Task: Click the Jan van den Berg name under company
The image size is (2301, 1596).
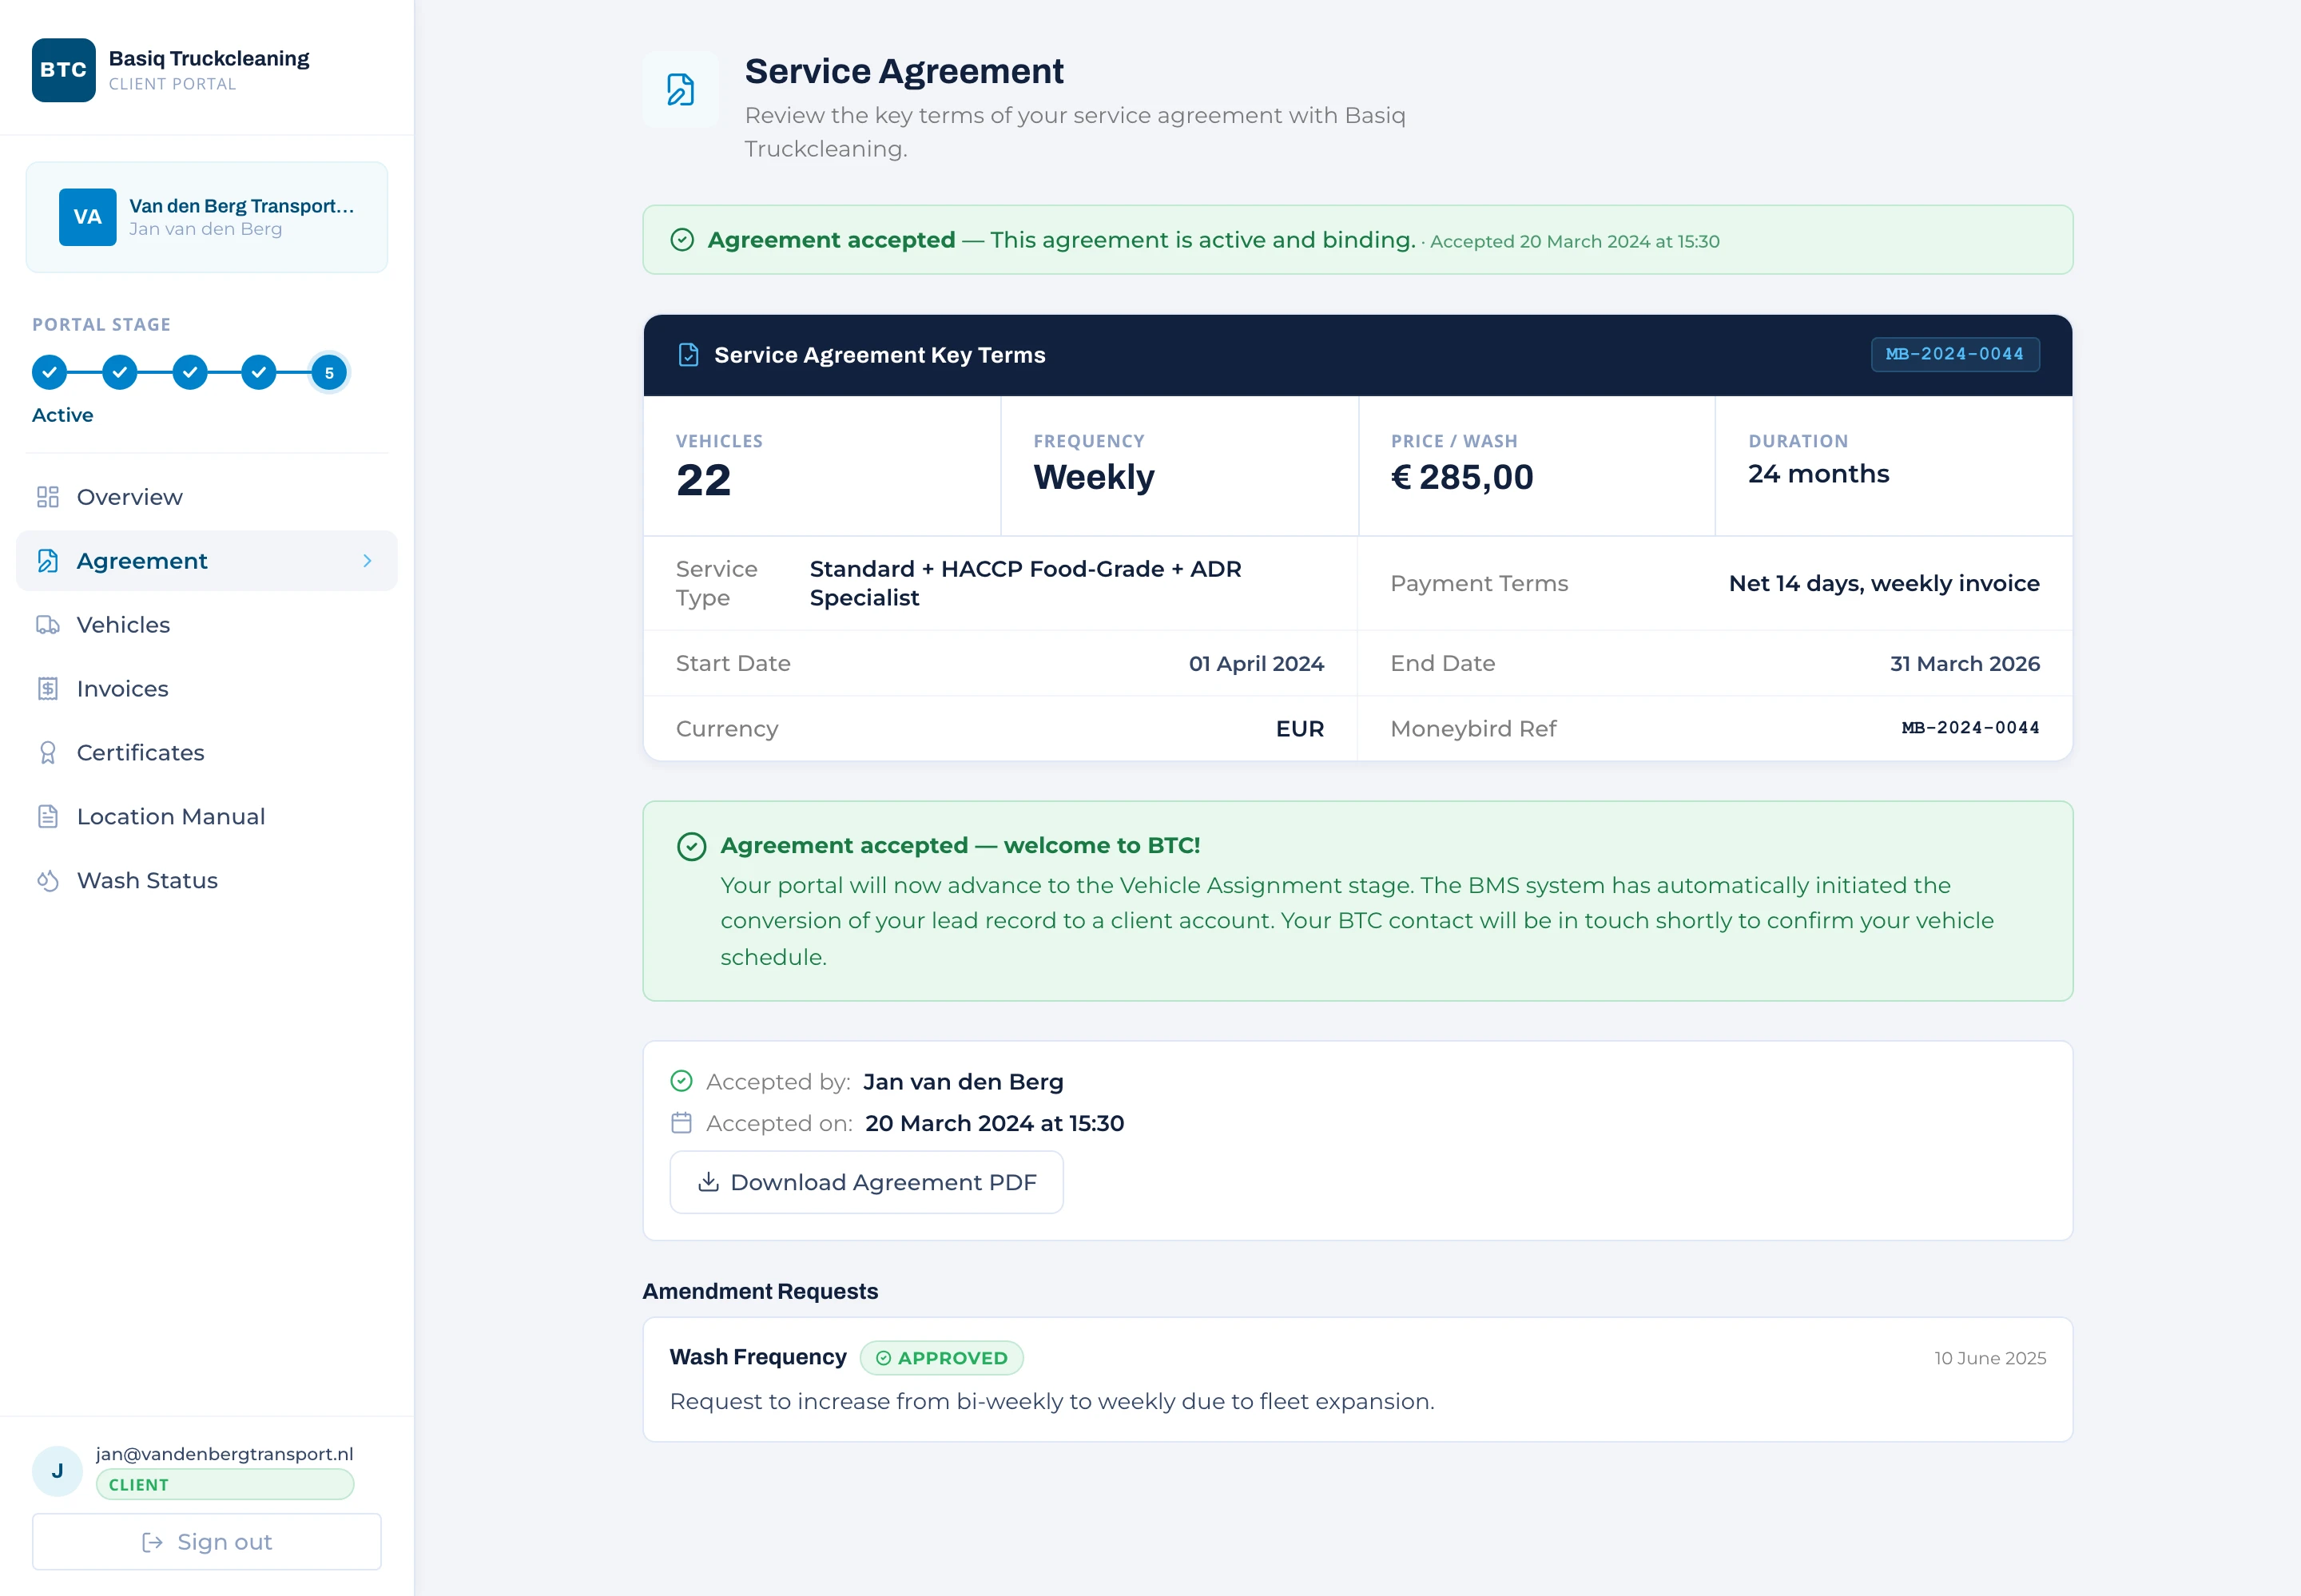Action: tap(205, 229)
